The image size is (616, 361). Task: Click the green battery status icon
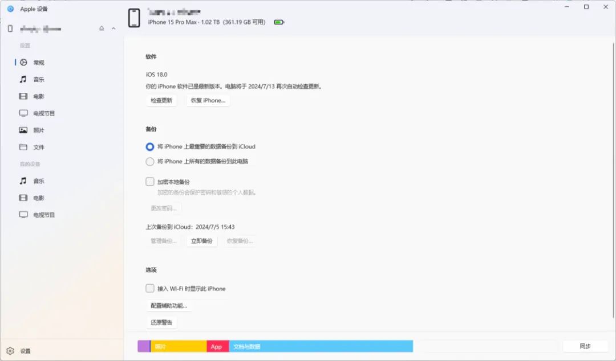point(279,22)
